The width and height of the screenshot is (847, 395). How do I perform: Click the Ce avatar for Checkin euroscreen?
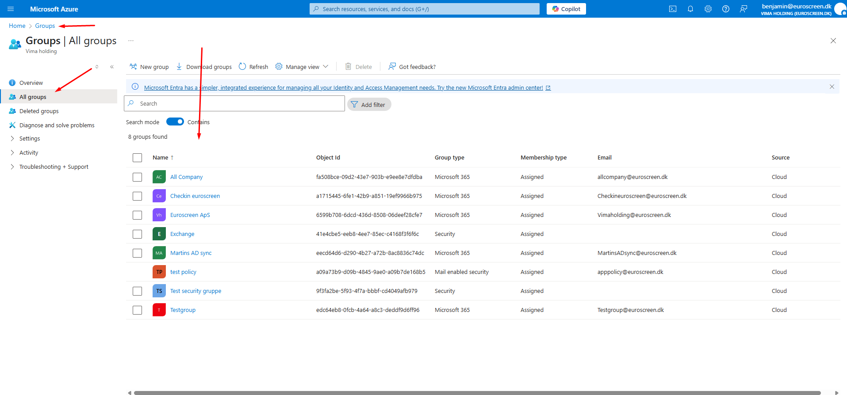pos(159,196)
